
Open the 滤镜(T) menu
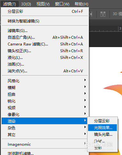coord(10,4)
